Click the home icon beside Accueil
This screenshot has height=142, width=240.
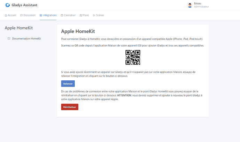pos(6,15)
